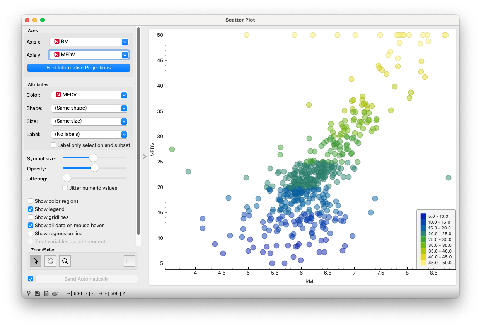Click the 45.0 - 50.0 legend swatch
The image size is (481, 327).
click(x=423, y=263)
